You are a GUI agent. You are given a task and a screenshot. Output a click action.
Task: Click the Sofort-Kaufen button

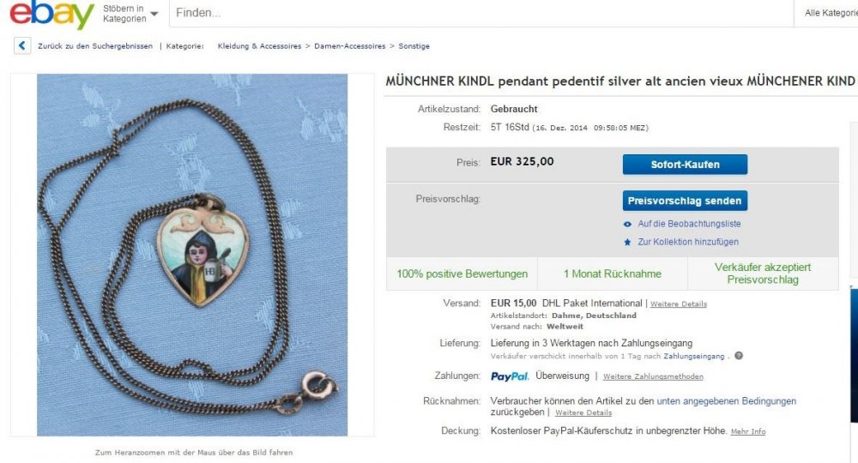(685, 165)
